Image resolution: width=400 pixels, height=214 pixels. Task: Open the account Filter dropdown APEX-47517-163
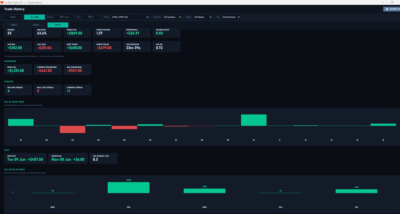[130, 17]
